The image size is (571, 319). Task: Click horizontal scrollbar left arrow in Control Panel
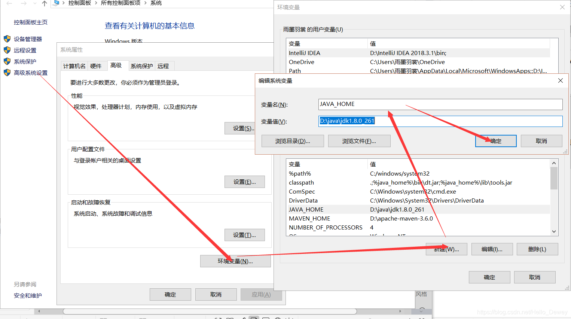(39, 311)
